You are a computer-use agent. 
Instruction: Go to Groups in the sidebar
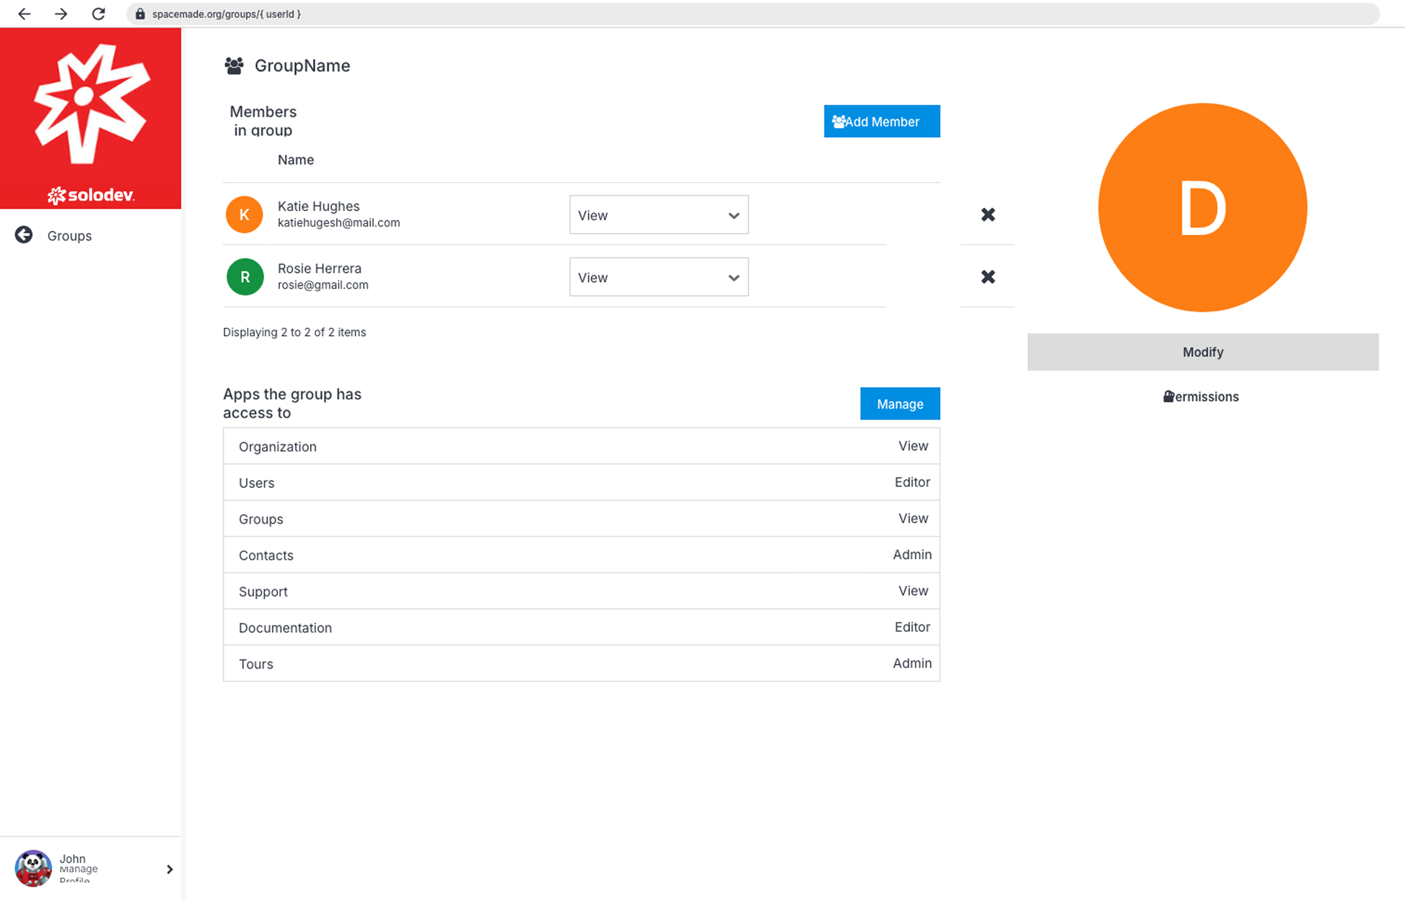[69, 236]
